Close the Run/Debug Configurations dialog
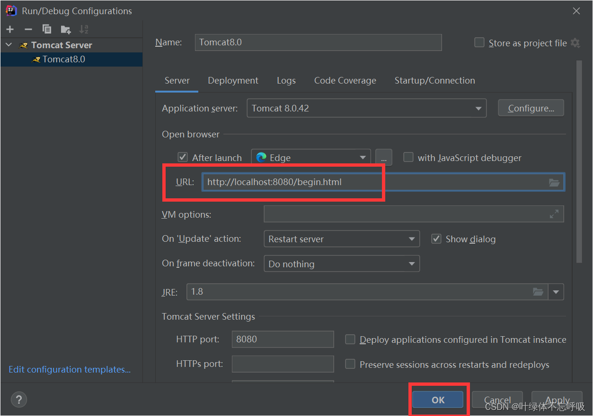 pyautogui.click(x=576, y=11)
